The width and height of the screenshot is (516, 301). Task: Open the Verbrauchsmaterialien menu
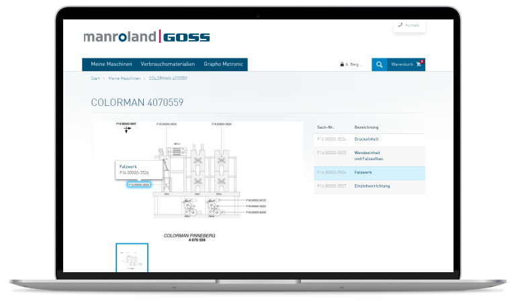168,64
